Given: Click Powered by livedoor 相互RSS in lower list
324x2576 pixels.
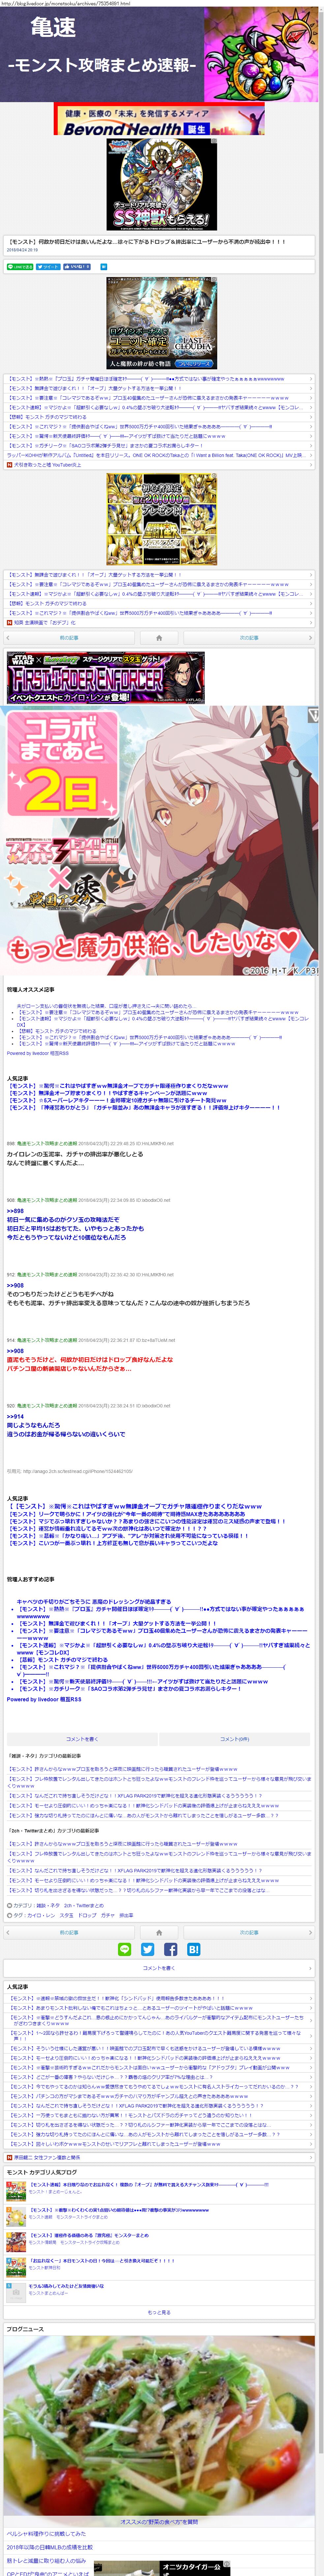Looking at the screenshot, I should point(44,1699).
